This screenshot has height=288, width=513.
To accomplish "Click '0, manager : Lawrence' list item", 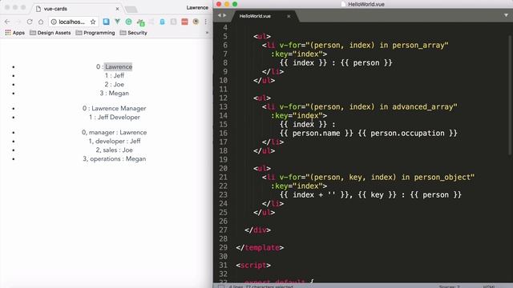I will point(114,133).
